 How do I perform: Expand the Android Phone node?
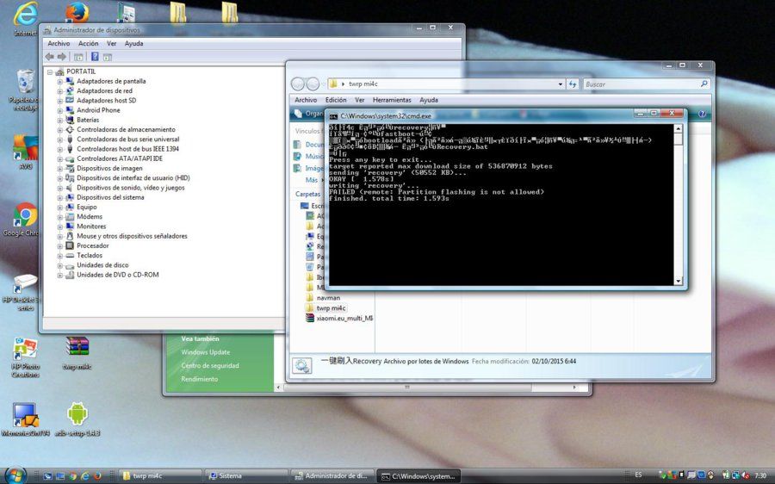(x=59, y=111)
